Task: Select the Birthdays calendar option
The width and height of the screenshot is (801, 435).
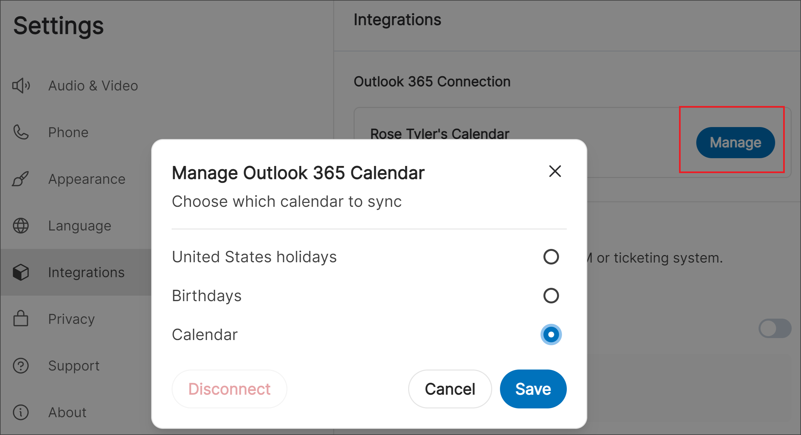Action: pyautogui.click(x=551, y=296)
